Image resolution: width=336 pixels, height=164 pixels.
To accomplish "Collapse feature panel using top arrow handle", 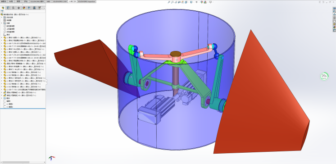I will [x=23, y=5].
